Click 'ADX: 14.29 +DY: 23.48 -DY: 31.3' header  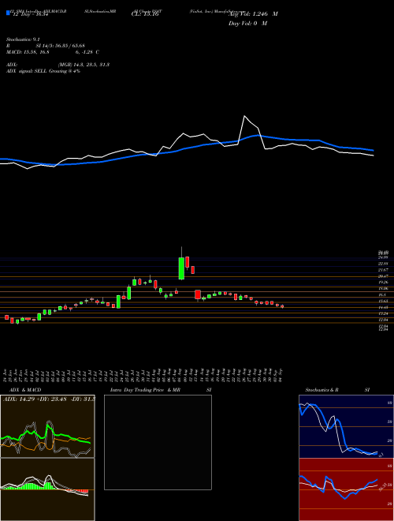pyautogui.click(x=49, y=399)
